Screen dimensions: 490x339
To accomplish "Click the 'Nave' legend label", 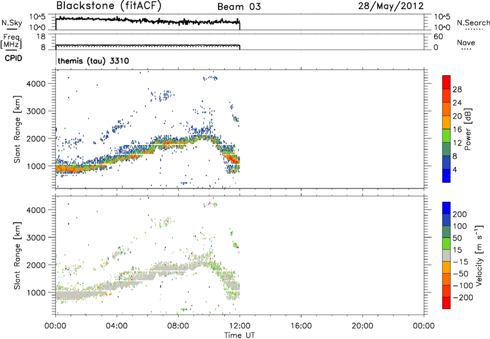I will pyautogui.click(x=466, y=42).
